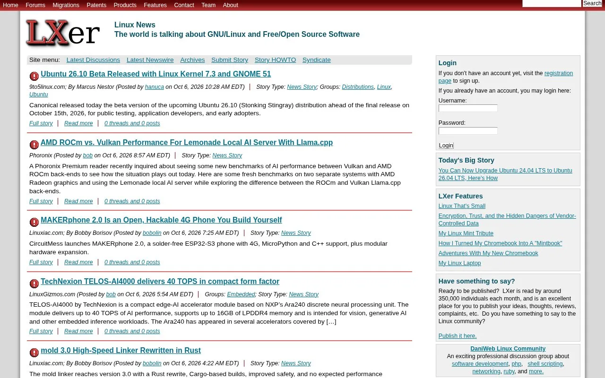Open the Distributions group link
The image size is (605, 378).
tap(358, 87)
